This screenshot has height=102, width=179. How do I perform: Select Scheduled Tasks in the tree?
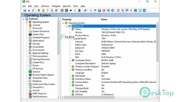coord(40,78)
